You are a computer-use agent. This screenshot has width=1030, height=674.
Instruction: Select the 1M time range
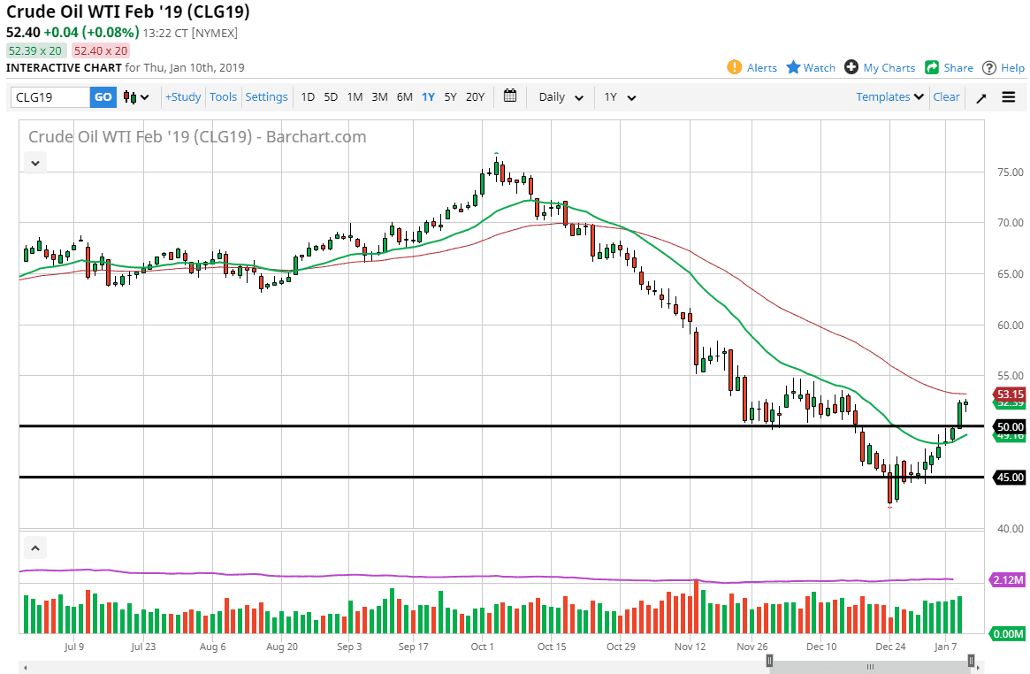pos(355,97)
